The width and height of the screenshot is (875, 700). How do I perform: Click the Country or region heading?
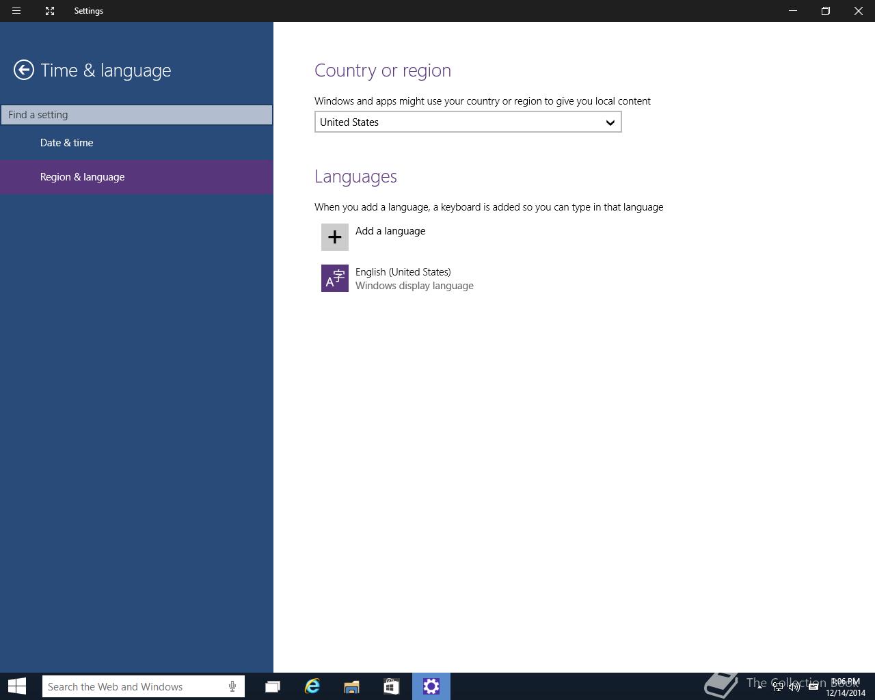tap(383, 70)
